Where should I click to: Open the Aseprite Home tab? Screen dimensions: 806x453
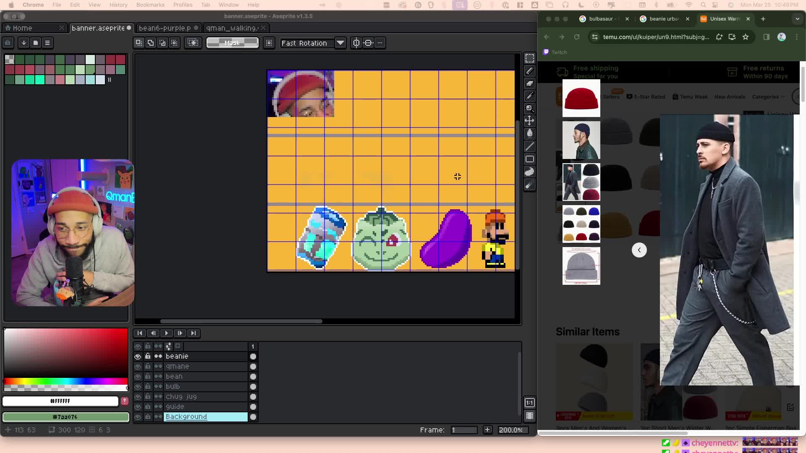coord(35,28)
